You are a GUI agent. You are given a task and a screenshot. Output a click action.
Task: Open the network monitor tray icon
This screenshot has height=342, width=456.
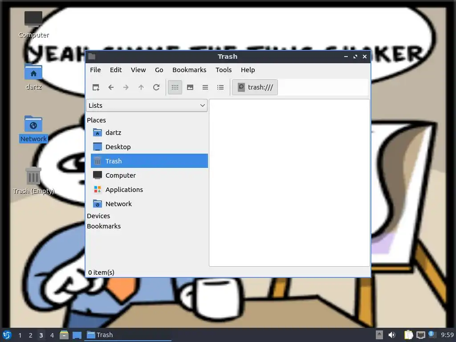tap(420, 335)
